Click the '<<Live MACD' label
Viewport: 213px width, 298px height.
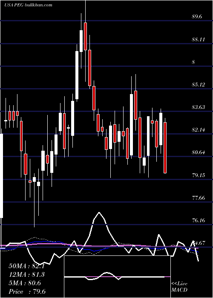179,287
